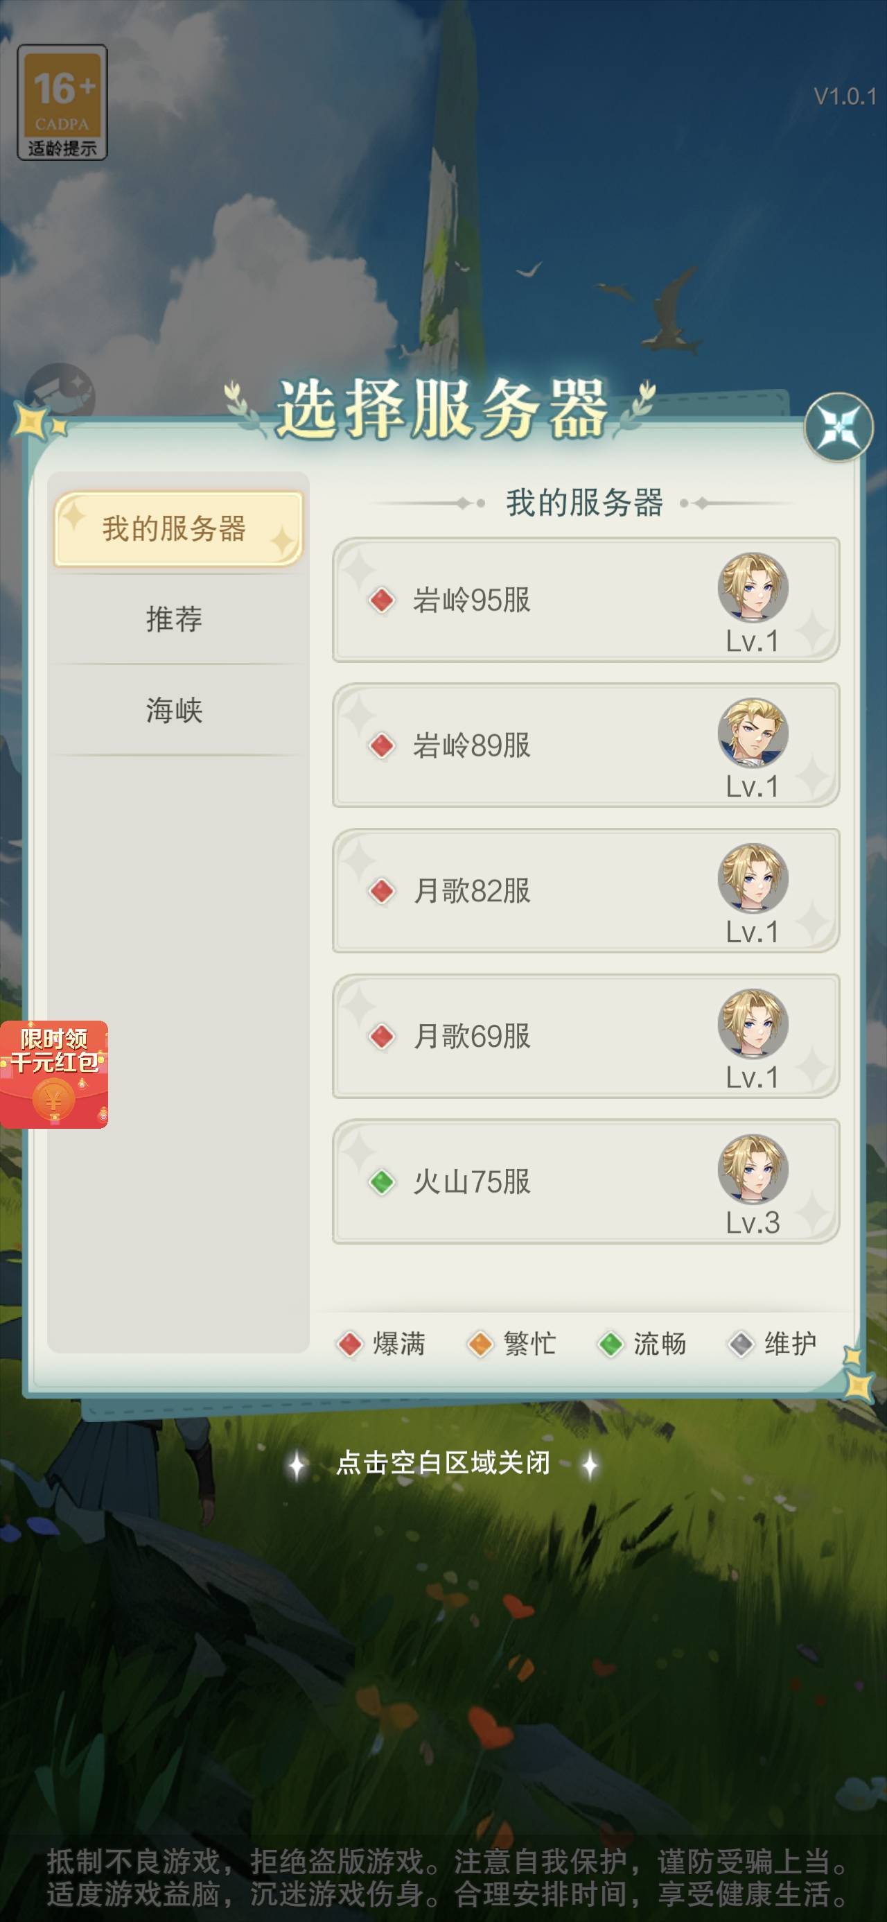
Task: Click the gray 维护 legend diamond
Action: tap(741, 1344)
